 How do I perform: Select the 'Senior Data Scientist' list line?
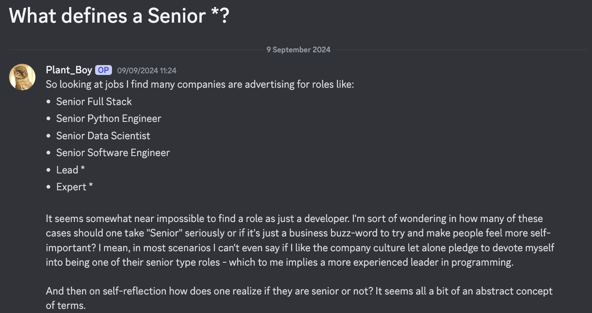(103, 135)
